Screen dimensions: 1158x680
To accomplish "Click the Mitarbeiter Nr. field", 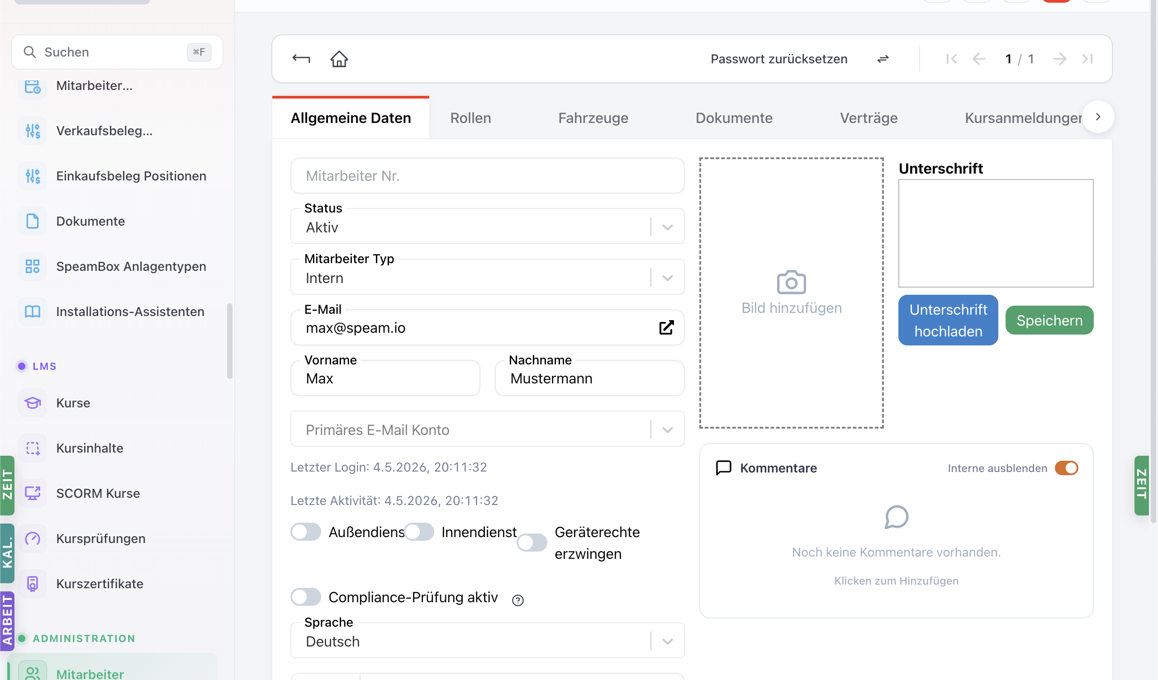I will (x=487, y=175).
